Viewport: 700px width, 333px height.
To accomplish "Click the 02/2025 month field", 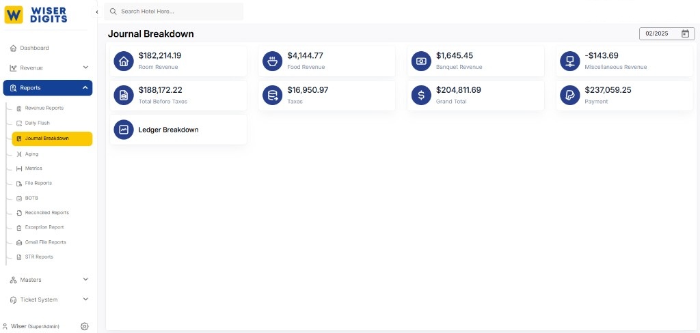I will tap(667, 33).
